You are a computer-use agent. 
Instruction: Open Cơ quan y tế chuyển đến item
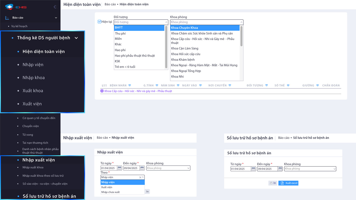coord(39,118)
